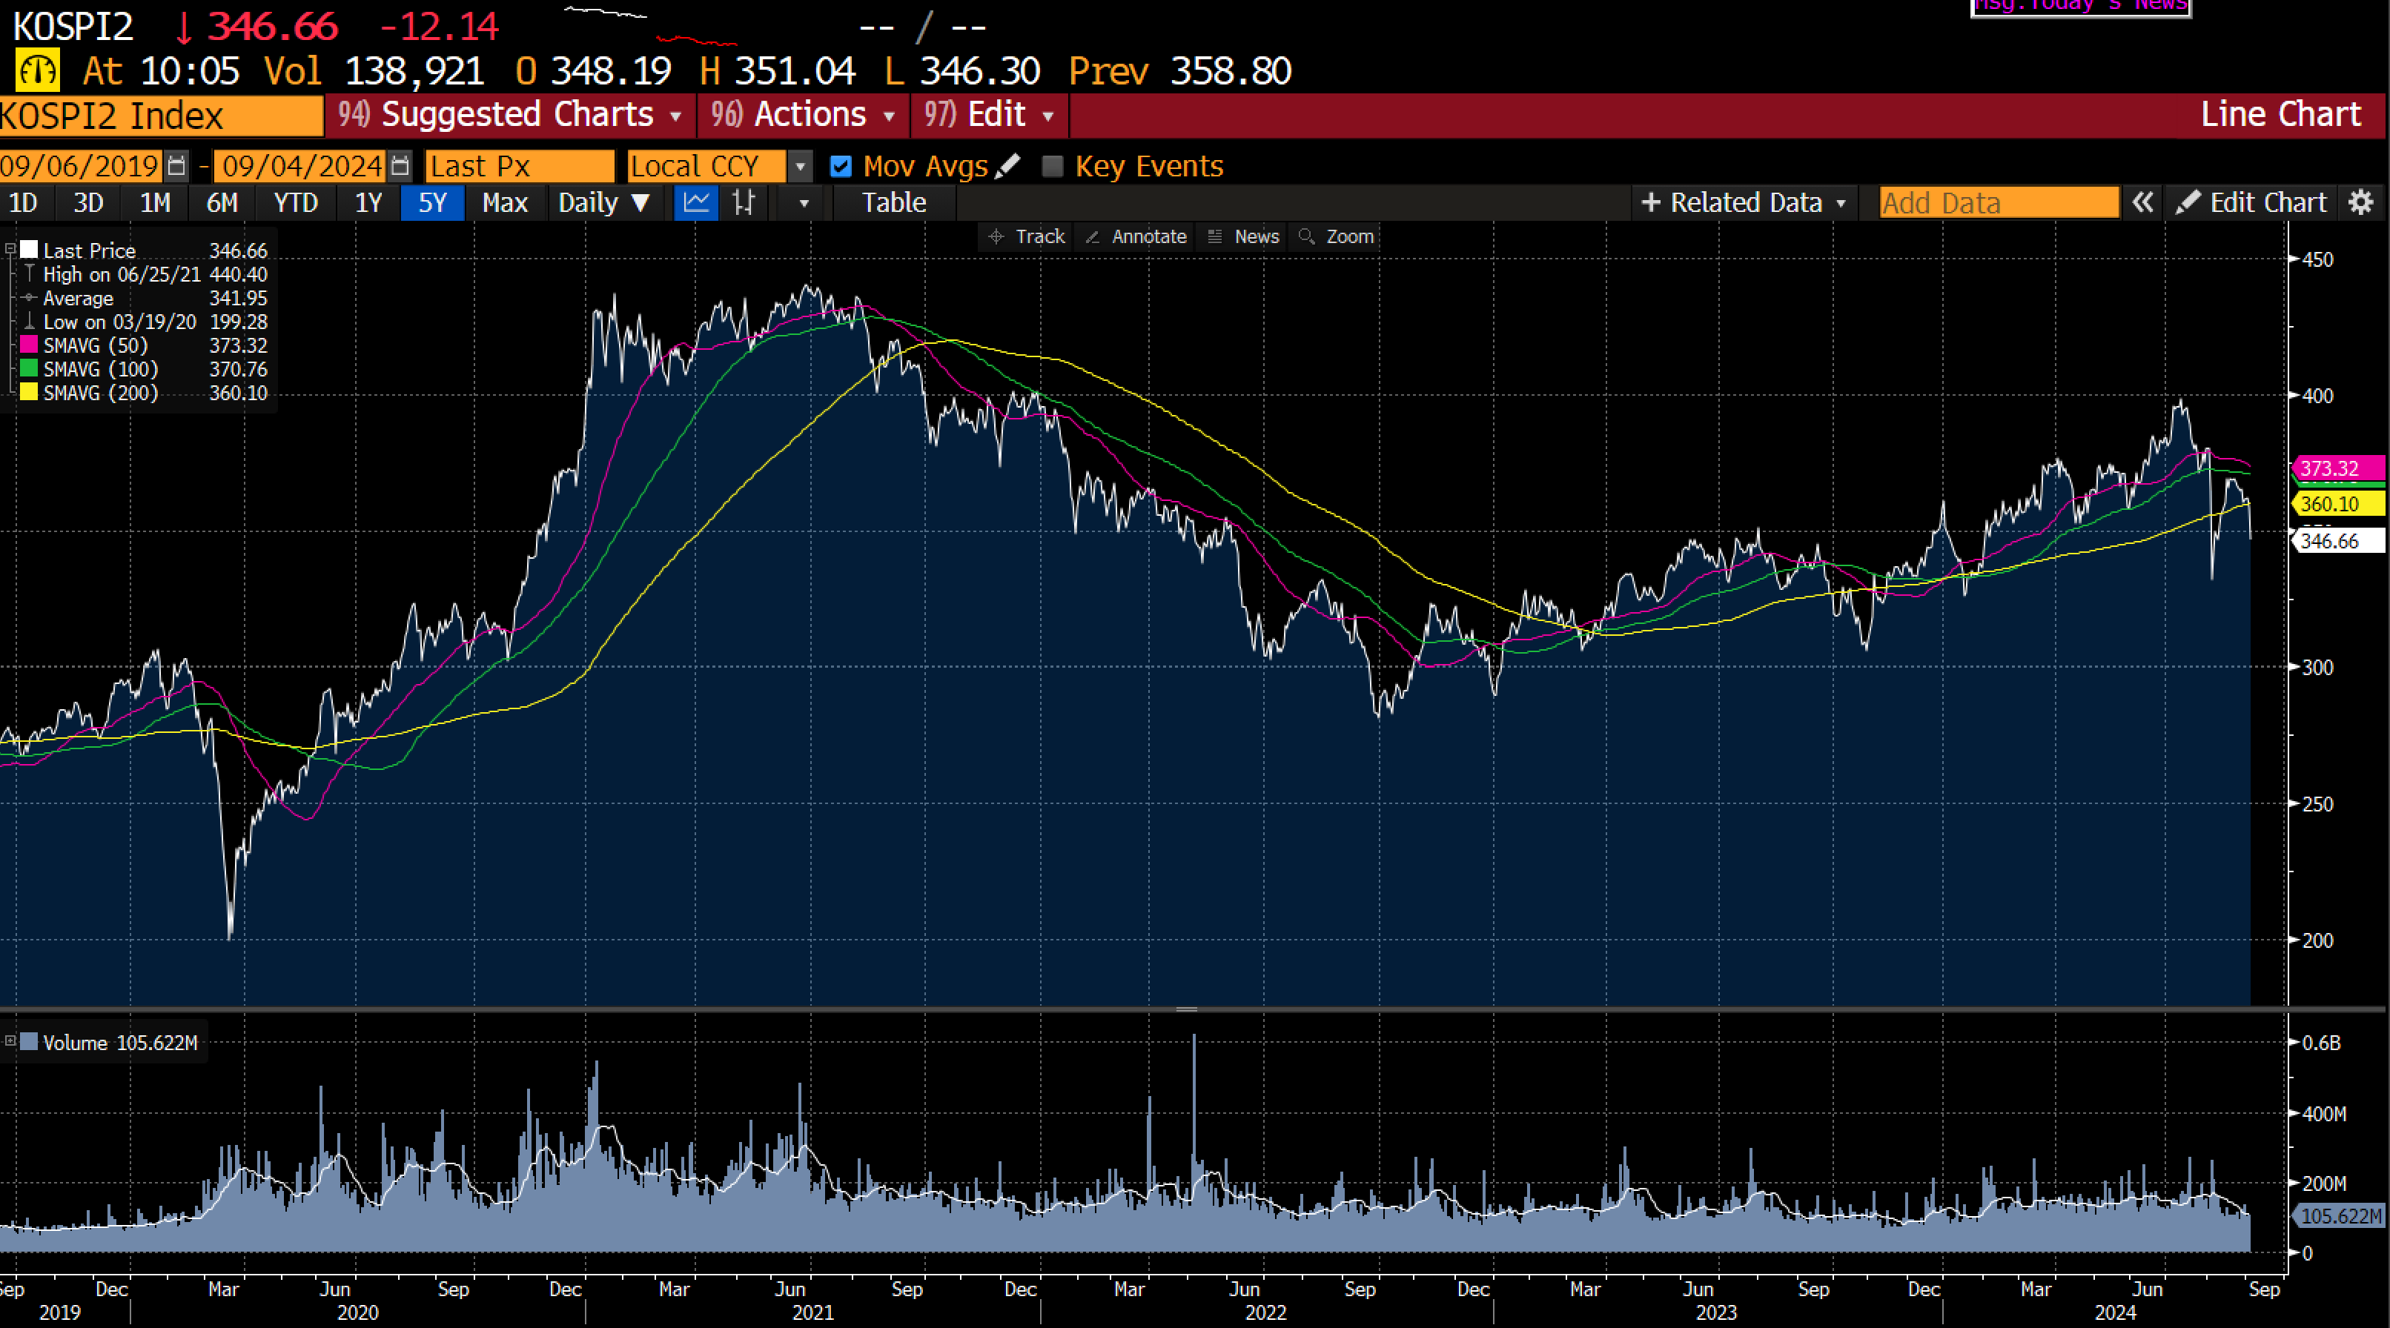Open the start date calendar icon
The width and height of the screenshot is (2390, 1328).
tap(176, 166)
